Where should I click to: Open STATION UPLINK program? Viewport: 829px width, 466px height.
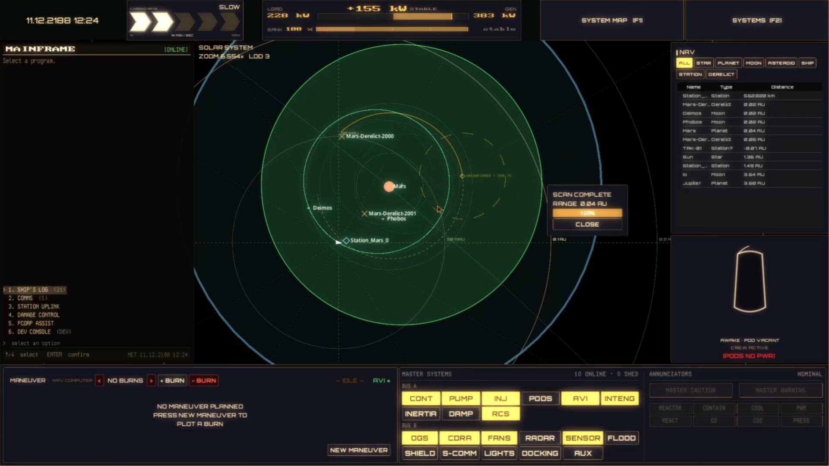point(34,306)
